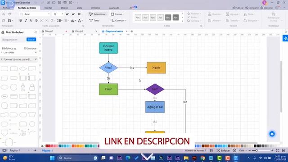Switch to the Avanzado ribbon tab
Image resolution: width=288 pixels, height=162 pixels.
pos(114,8)
